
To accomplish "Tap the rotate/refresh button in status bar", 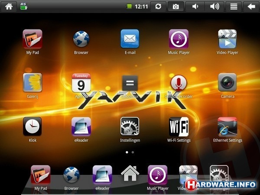I will pos(158,6).
